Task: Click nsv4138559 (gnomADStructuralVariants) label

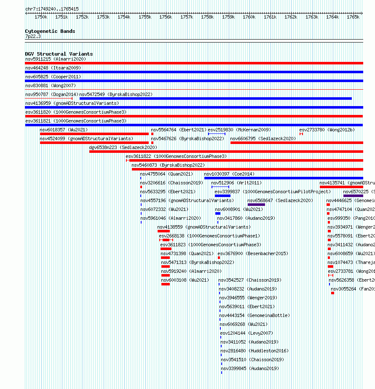Action: click(204, 227)
